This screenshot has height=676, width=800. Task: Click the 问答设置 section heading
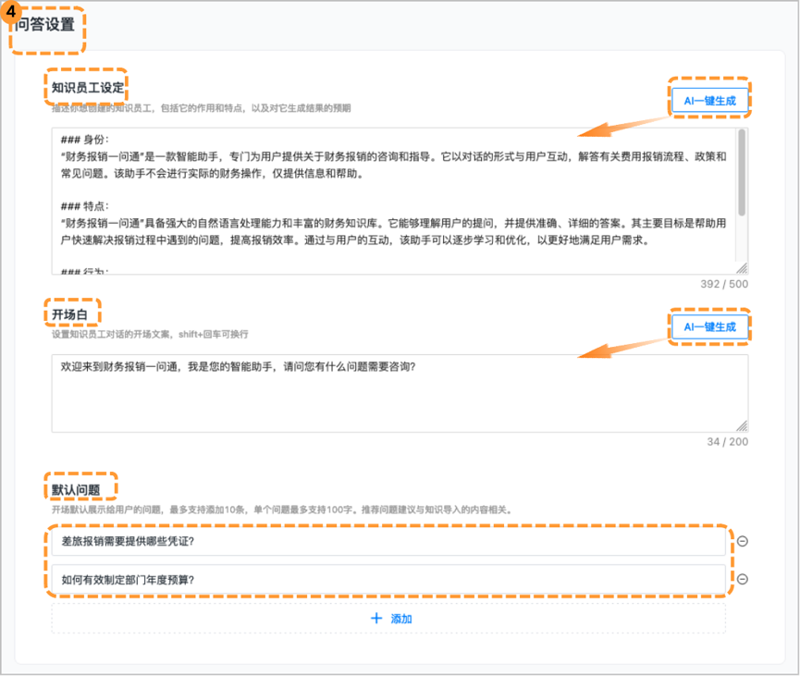point(44,24)
